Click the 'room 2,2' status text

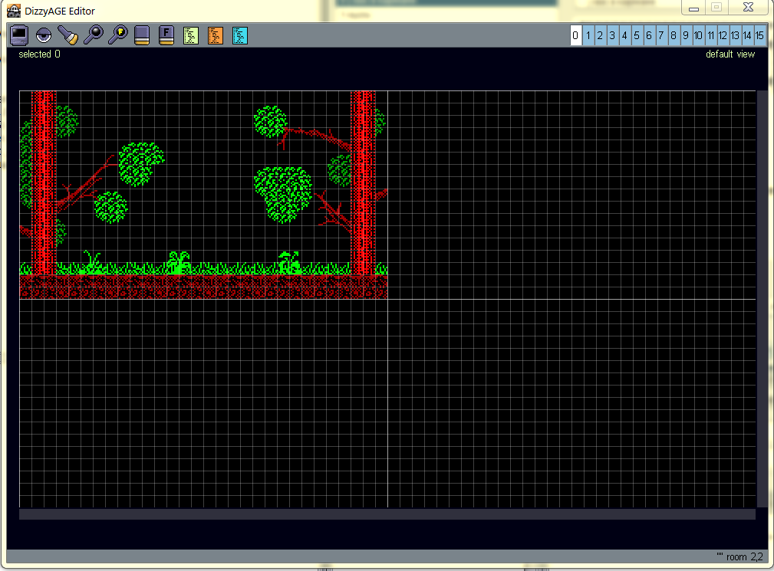744,556
